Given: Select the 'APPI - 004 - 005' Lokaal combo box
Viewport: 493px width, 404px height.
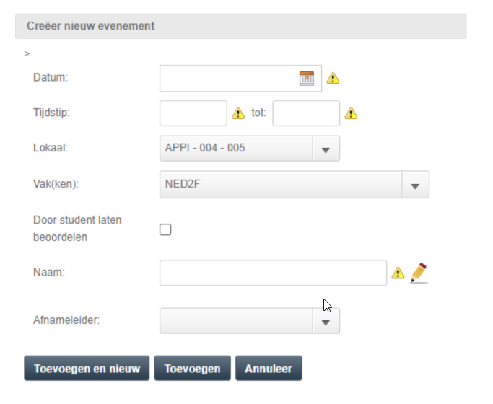Looking at the screenshot, I should point(250,149).
